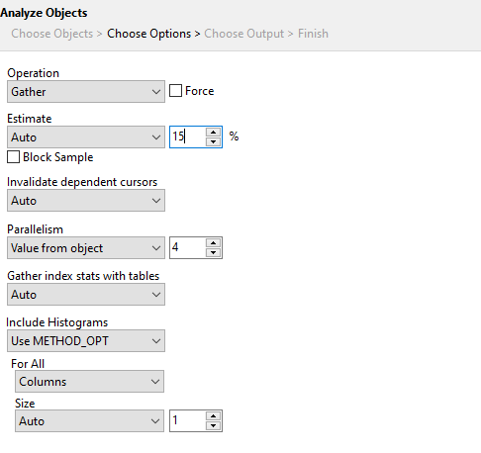Image resolution: width=481 pixels, height=453 pixels.
Task: Click Parallelism spinner up arrow
Action: pyautogui.click(x=213, y=243)
